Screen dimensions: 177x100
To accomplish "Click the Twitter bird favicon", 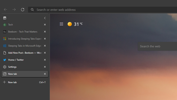I will (x=5, y=60).
